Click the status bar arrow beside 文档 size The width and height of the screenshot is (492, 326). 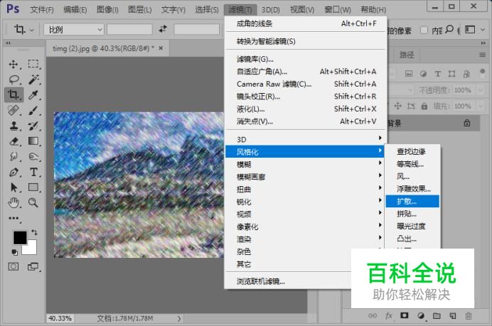pos(179,318)
